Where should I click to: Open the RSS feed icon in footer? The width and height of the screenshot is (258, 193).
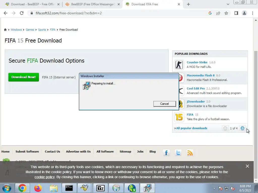[x=190, y=153]
